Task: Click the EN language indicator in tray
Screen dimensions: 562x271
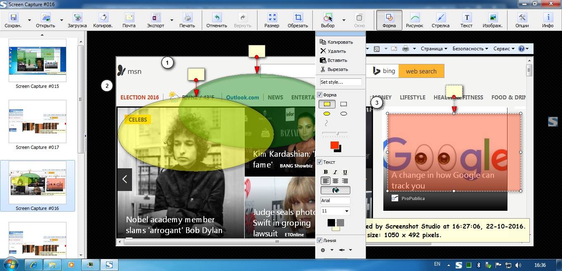Action: tap(437, 264)
